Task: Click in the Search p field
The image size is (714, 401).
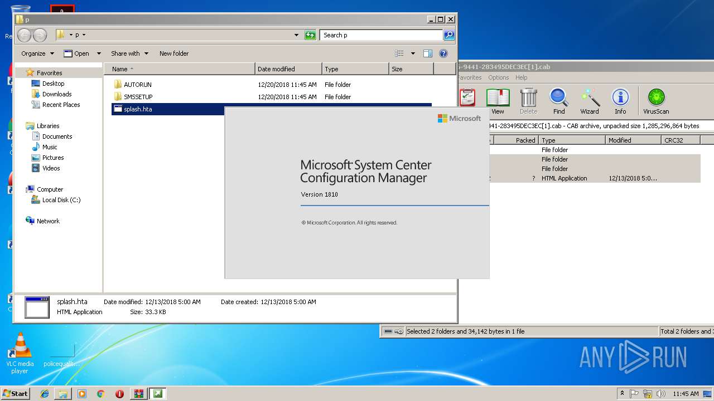Action: (382, 35)
